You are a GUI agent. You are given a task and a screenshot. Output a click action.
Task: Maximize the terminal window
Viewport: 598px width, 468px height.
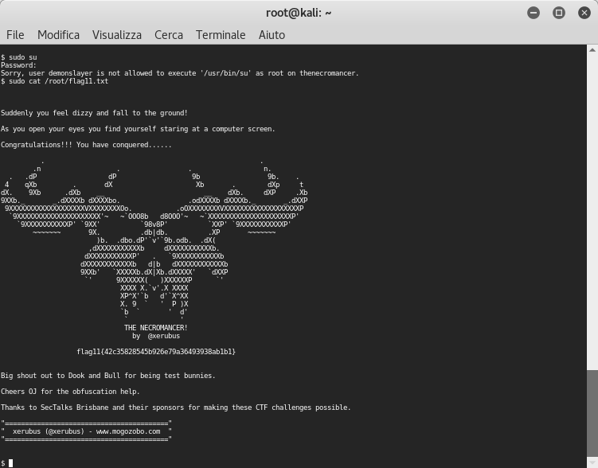tap(559, 13)
